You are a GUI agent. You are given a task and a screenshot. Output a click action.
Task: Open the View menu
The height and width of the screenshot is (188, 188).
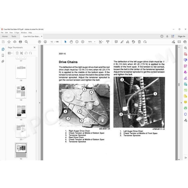[x=11, y=32]
